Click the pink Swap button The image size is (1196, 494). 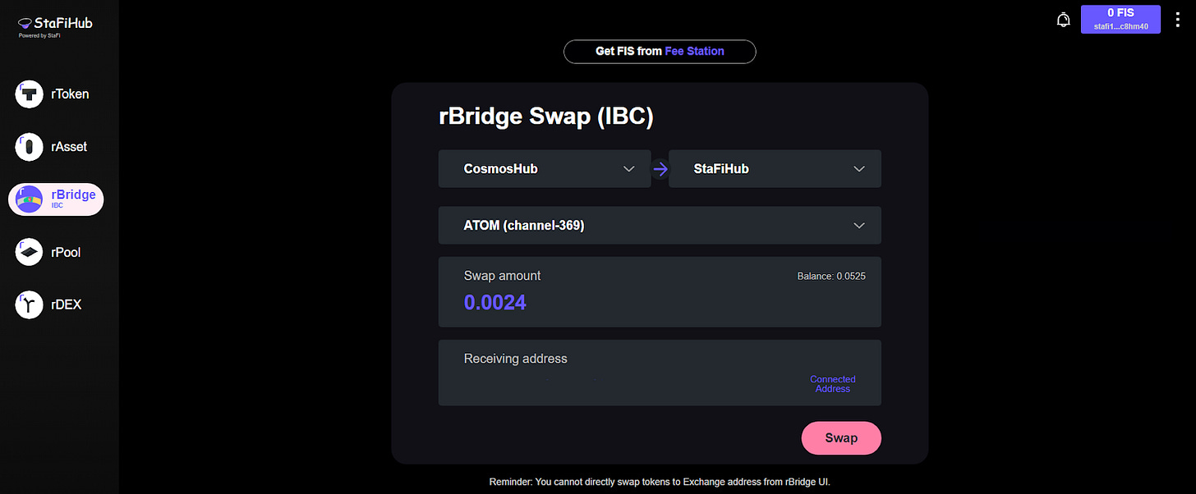[x=841, y=438]
